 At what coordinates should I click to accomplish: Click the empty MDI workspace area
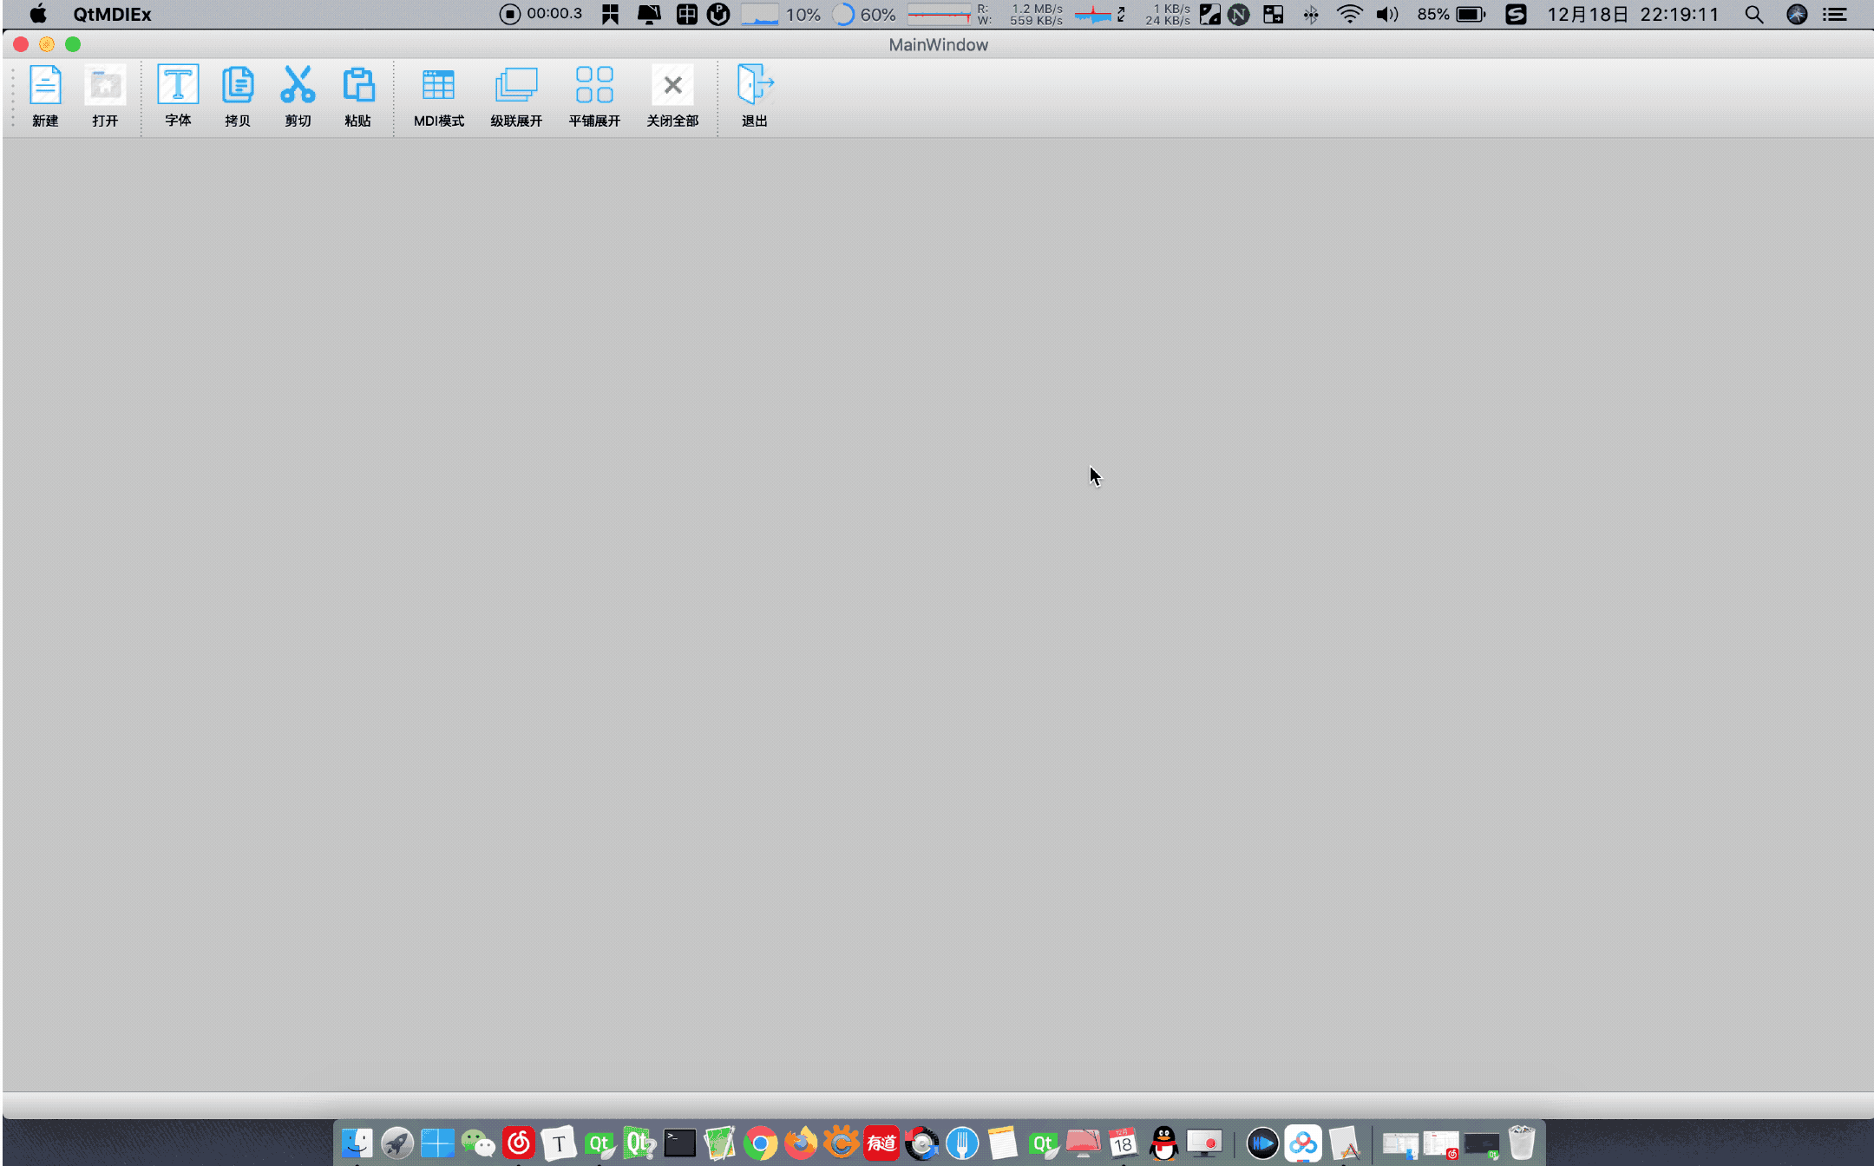pos(937,607)
